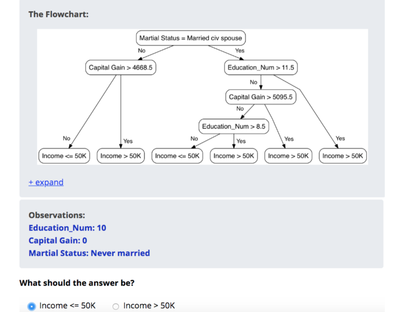The height and width of the screenshot is (312, 404).
Task: Select the Capital Gain > 4668.5 node
Action: [121, 67]
